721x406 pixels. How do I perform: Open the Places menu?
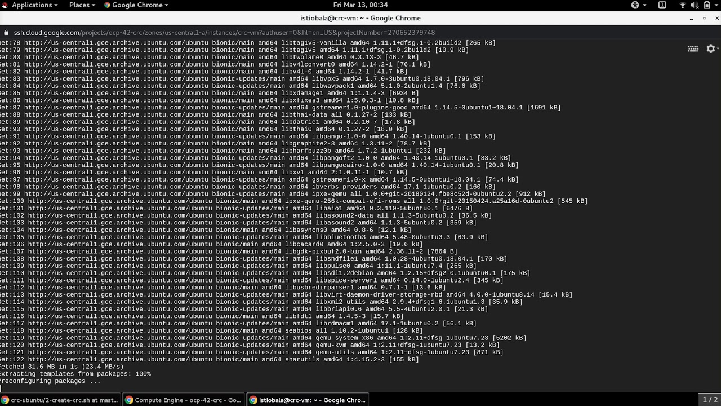click(82, 5)
